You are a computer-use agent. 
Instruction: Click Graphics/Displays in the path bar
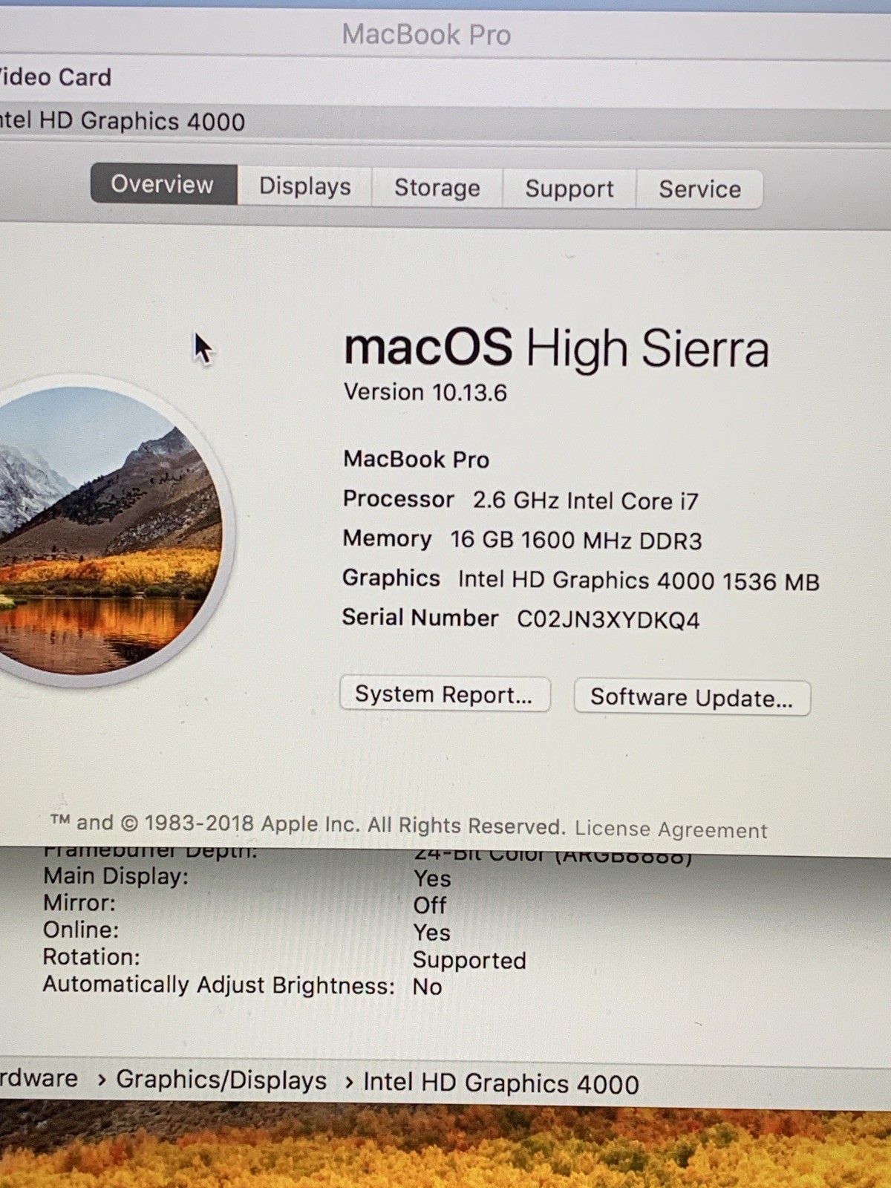(221, 1080)
